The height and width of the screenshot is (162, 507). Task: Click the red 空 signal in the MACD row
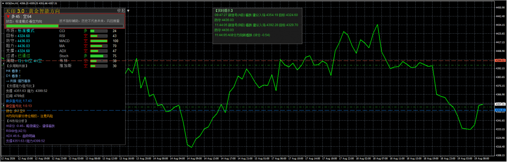point(86,41)
